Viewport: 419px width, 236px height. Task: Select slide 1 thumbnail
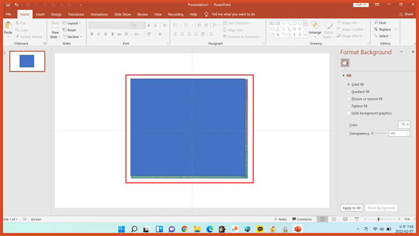click(27, 61)
